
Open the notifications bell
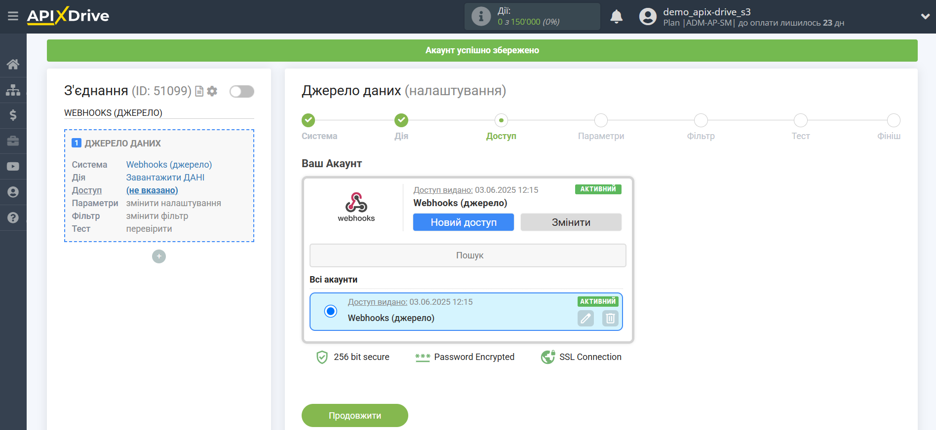click(616, 17)
